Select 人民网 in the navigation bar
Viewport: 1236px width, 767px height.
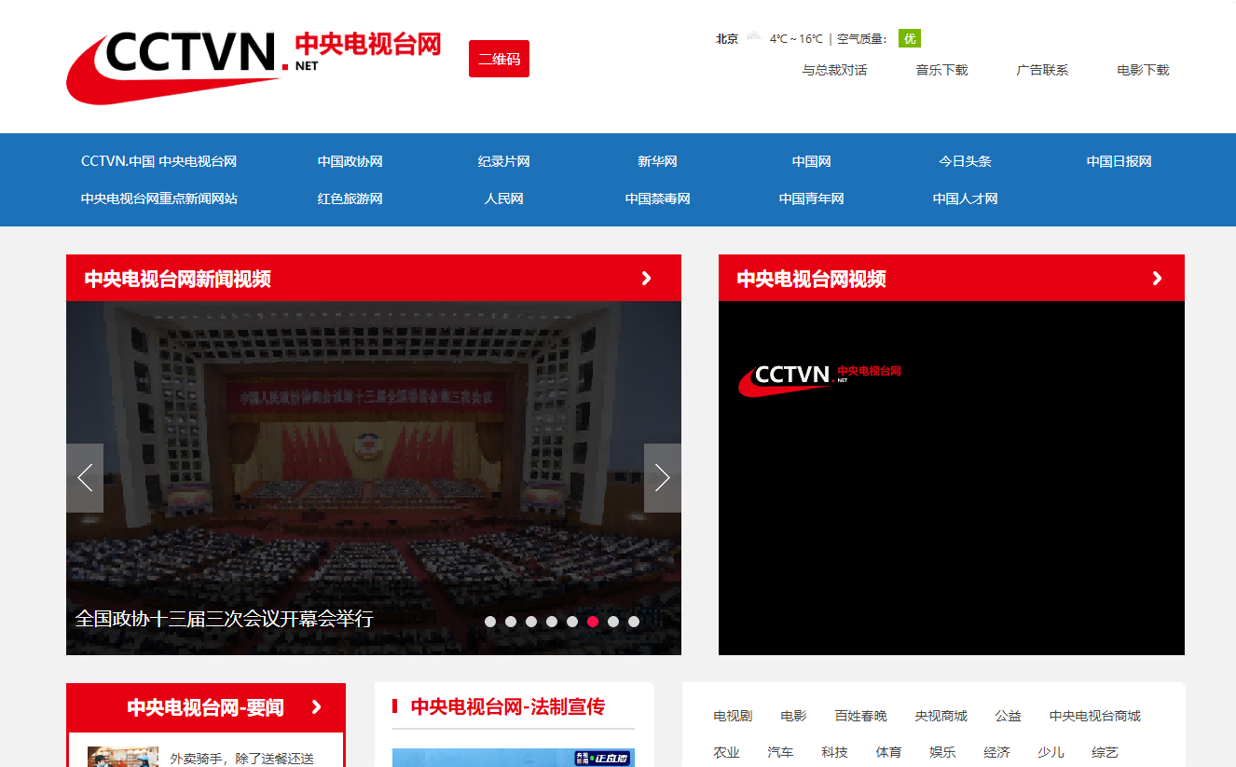pyautogui.click(x=503, y=199)
